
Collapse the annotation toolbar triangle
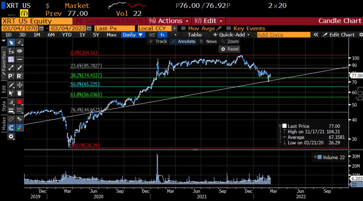[4, 41]
